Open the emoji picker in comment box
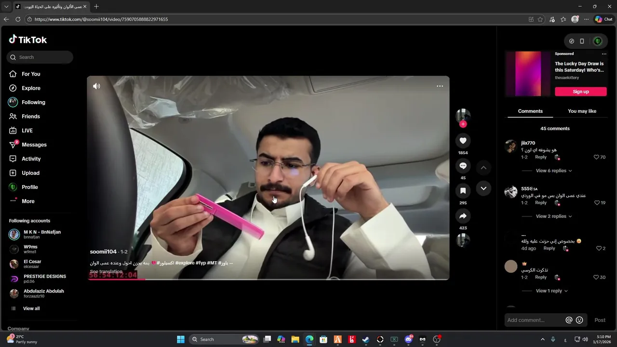The height and width of the screenshot is (347, 617). point(579,320)
